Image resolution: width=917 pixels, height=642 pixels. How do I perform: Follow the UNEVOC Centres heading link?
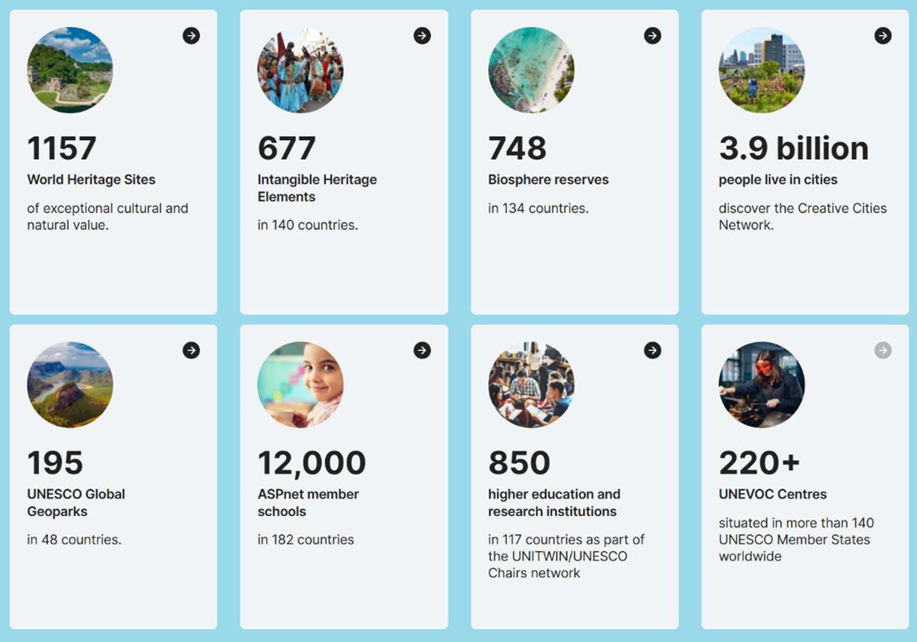773,494
